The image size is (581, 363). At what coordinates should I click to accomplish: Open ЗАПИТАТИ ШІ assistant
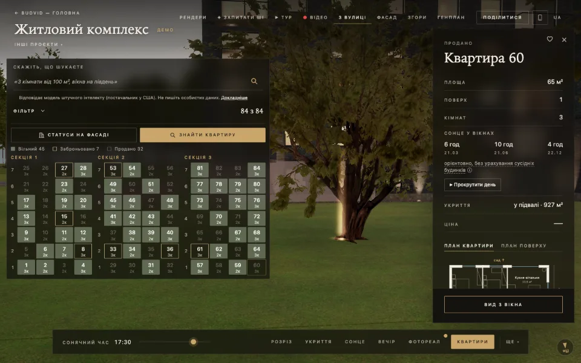tap(241, 18)
